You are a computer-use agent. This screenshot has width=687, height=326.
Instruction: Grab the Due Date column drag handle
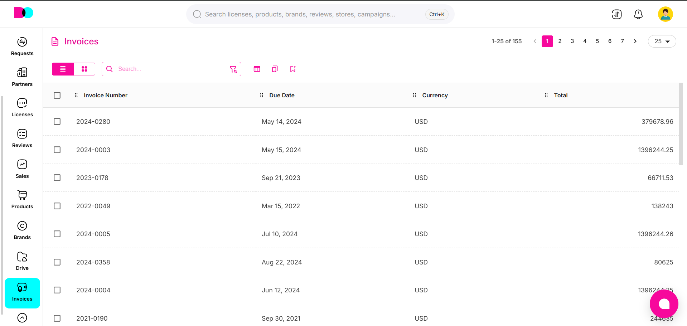point(262,95)
